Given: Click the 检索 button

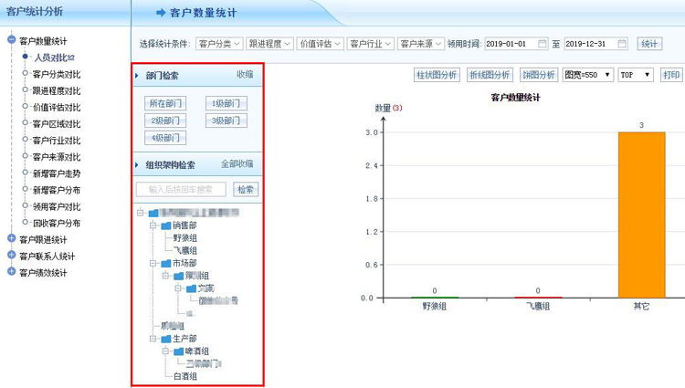Looking at the screenshot, I should pos(246,189).
